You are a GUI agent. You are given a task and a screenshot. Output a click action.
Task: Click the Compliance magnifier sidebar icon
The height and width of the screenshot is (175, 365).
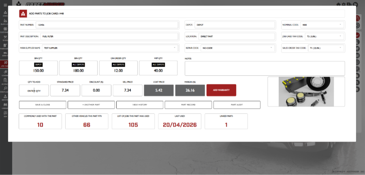click(5, 90)
